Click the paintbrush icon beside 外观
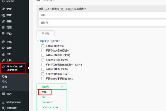This screenshot has height=111, width=166. [3, 42]
